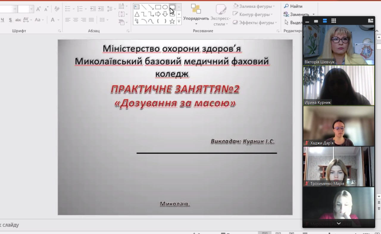Switch Zoom panel to vertical strip view
The image size is (381, 234).
pos(325,21)
